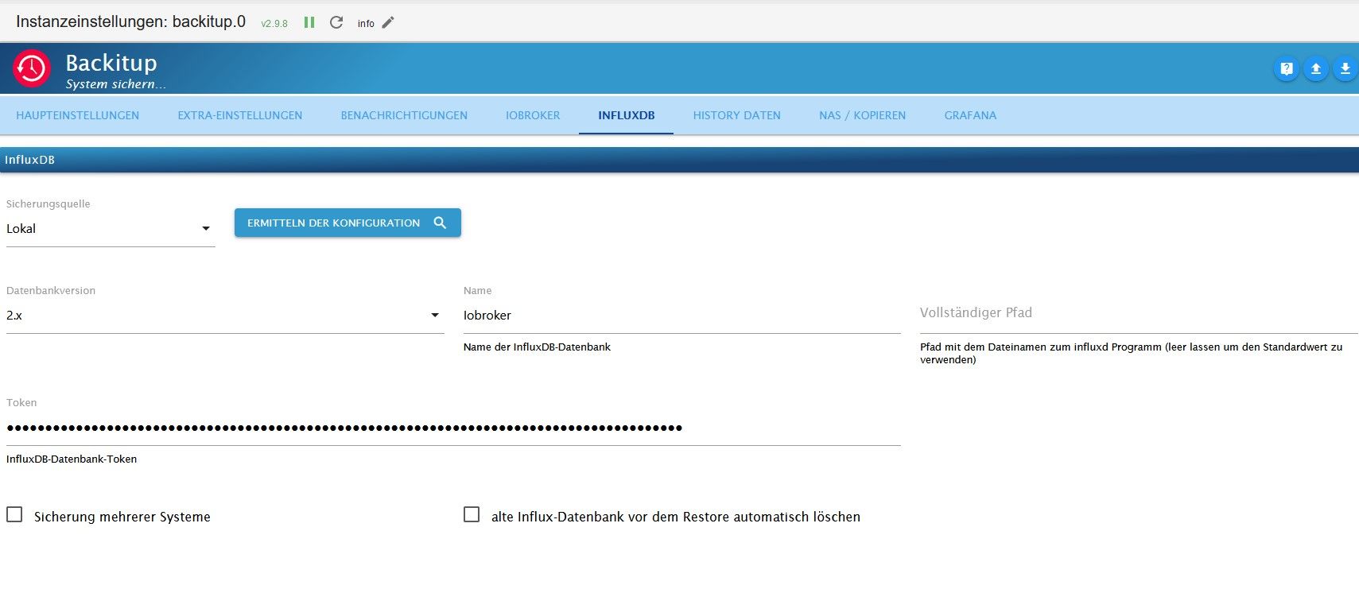Open Extra-Einstellungen tab

(240, 115)
